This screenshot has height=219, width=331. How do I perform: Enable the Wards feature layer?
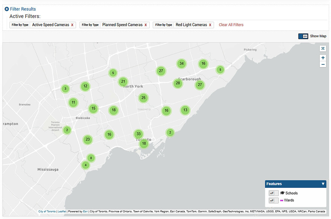pyautogui.click(x=273, y=201)
